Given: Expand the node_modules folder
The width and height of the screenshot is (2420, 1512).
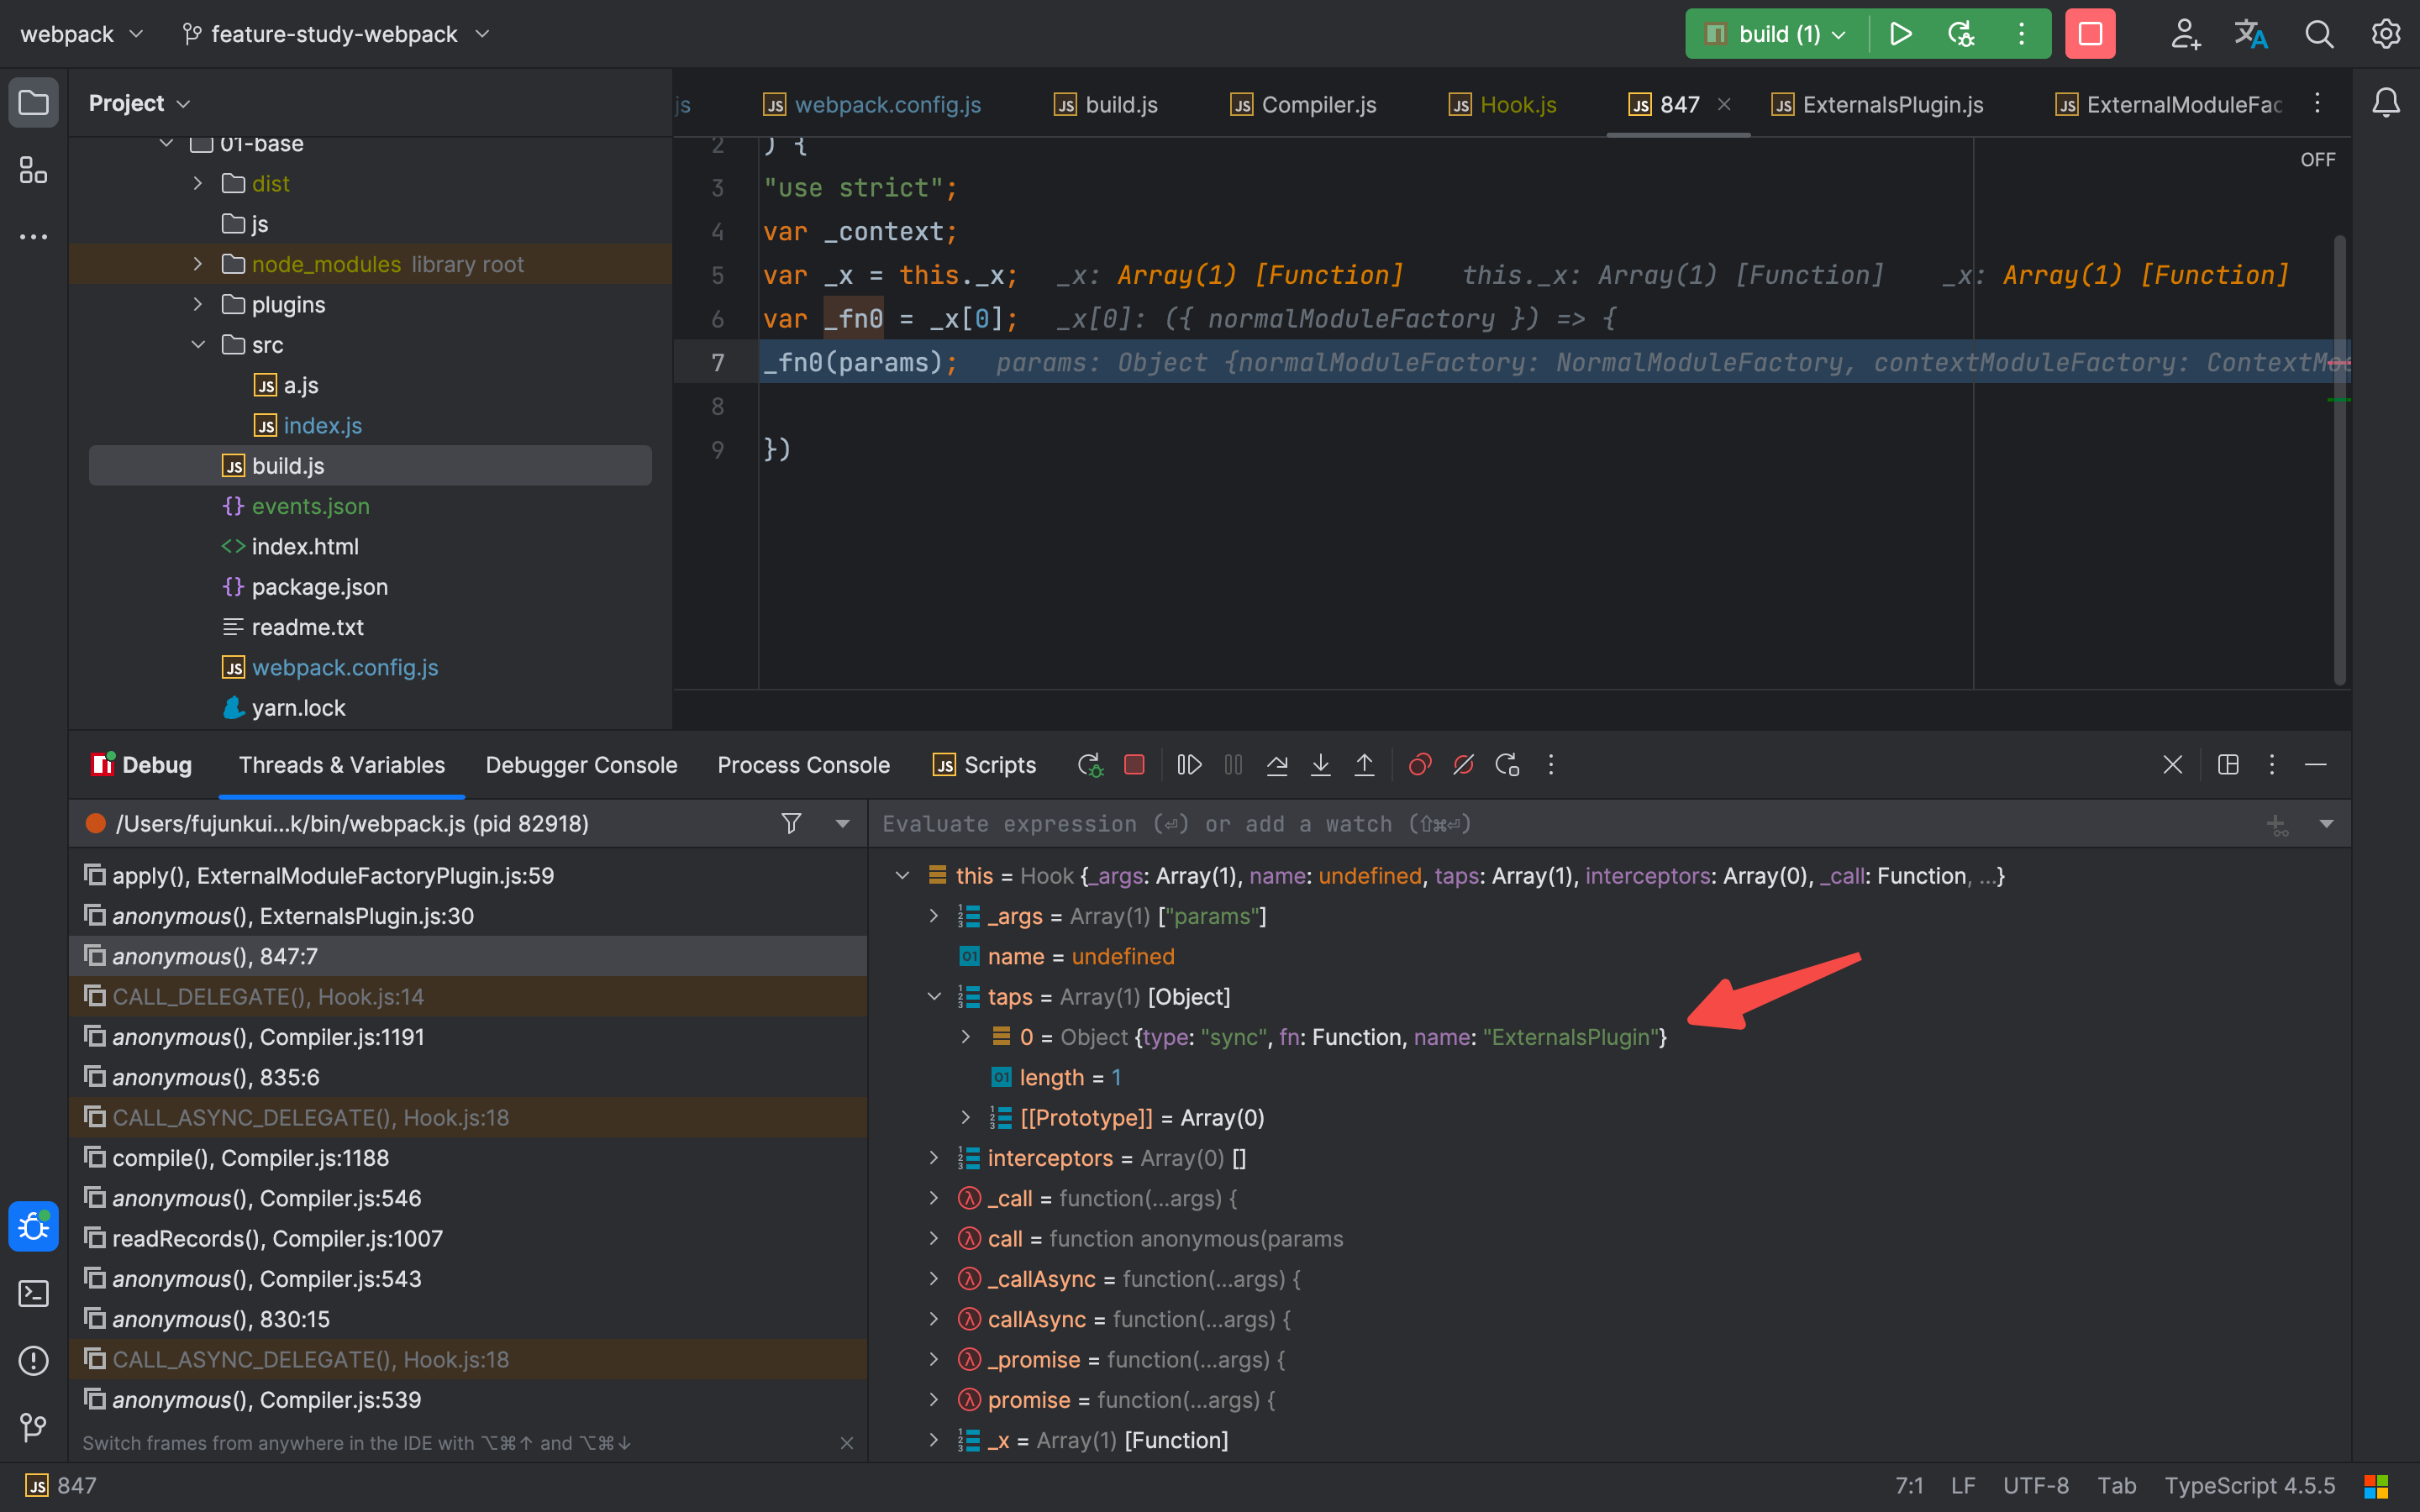Looking at the screenshot, I should [198, 264].
